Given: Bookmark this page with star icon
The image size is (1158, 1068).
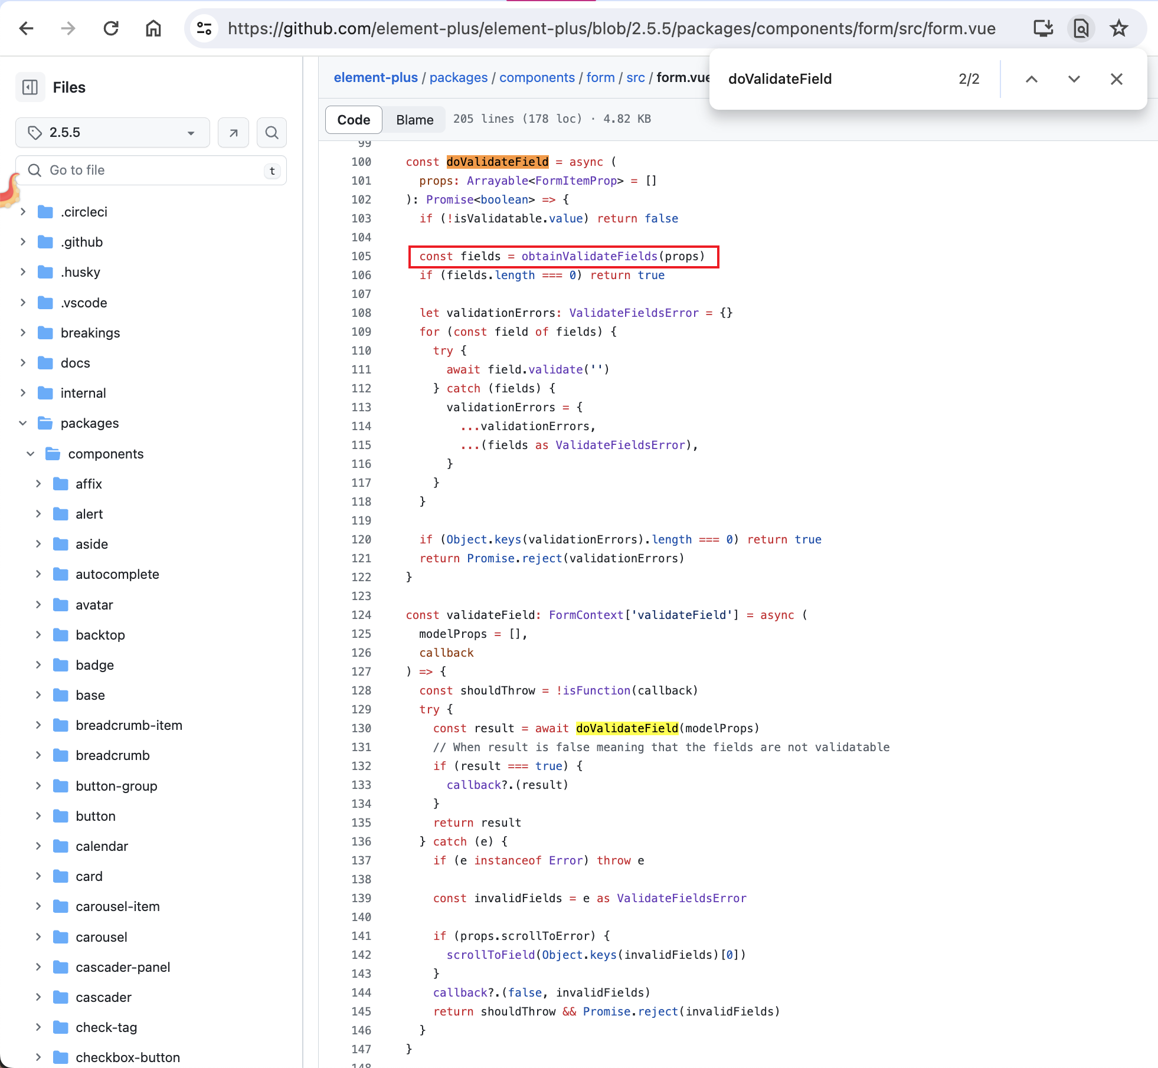Looking at the screenshot, I should [x=1118, y=28].
